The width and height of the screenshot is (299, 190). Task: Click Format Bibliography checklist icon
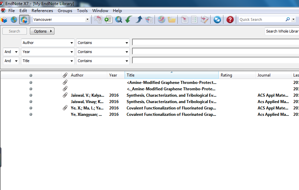click(x=194, y=19)
